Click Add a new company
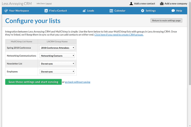Image resolution: width=191 pixels, height=127 pixels. (x=174, y=4)
